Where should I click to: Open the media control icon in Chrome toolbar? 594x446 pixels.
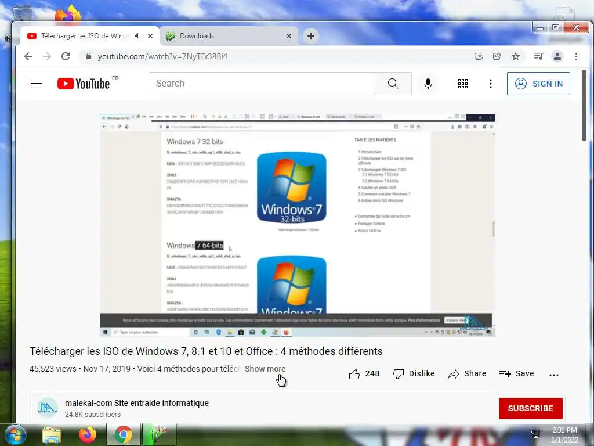coord(538,56)
